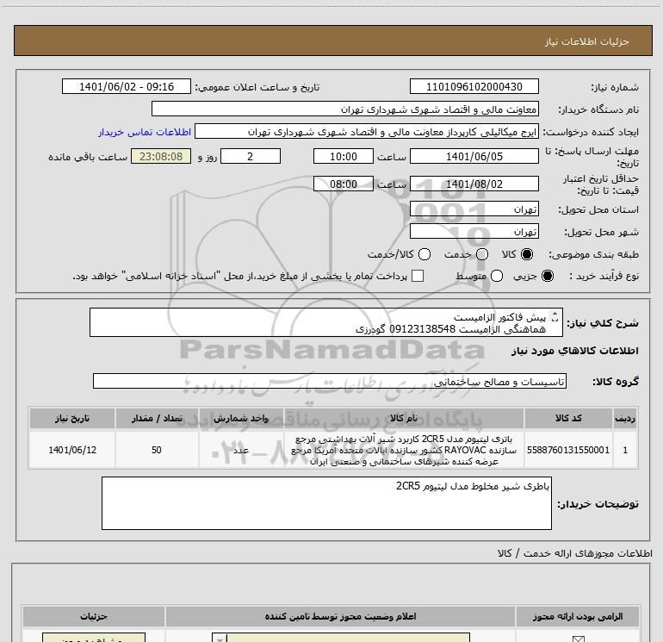The height and width of the screenshot is (642, 663).
Task: Click the تاریخ نیاز column header
Action: click(x=72, y=418)
